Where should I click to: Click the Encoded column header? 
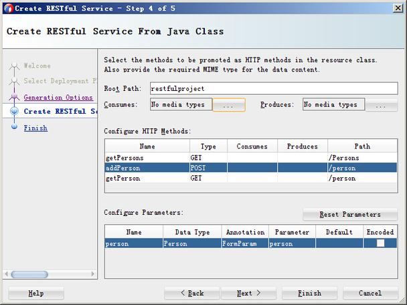[x=380, y=232]
